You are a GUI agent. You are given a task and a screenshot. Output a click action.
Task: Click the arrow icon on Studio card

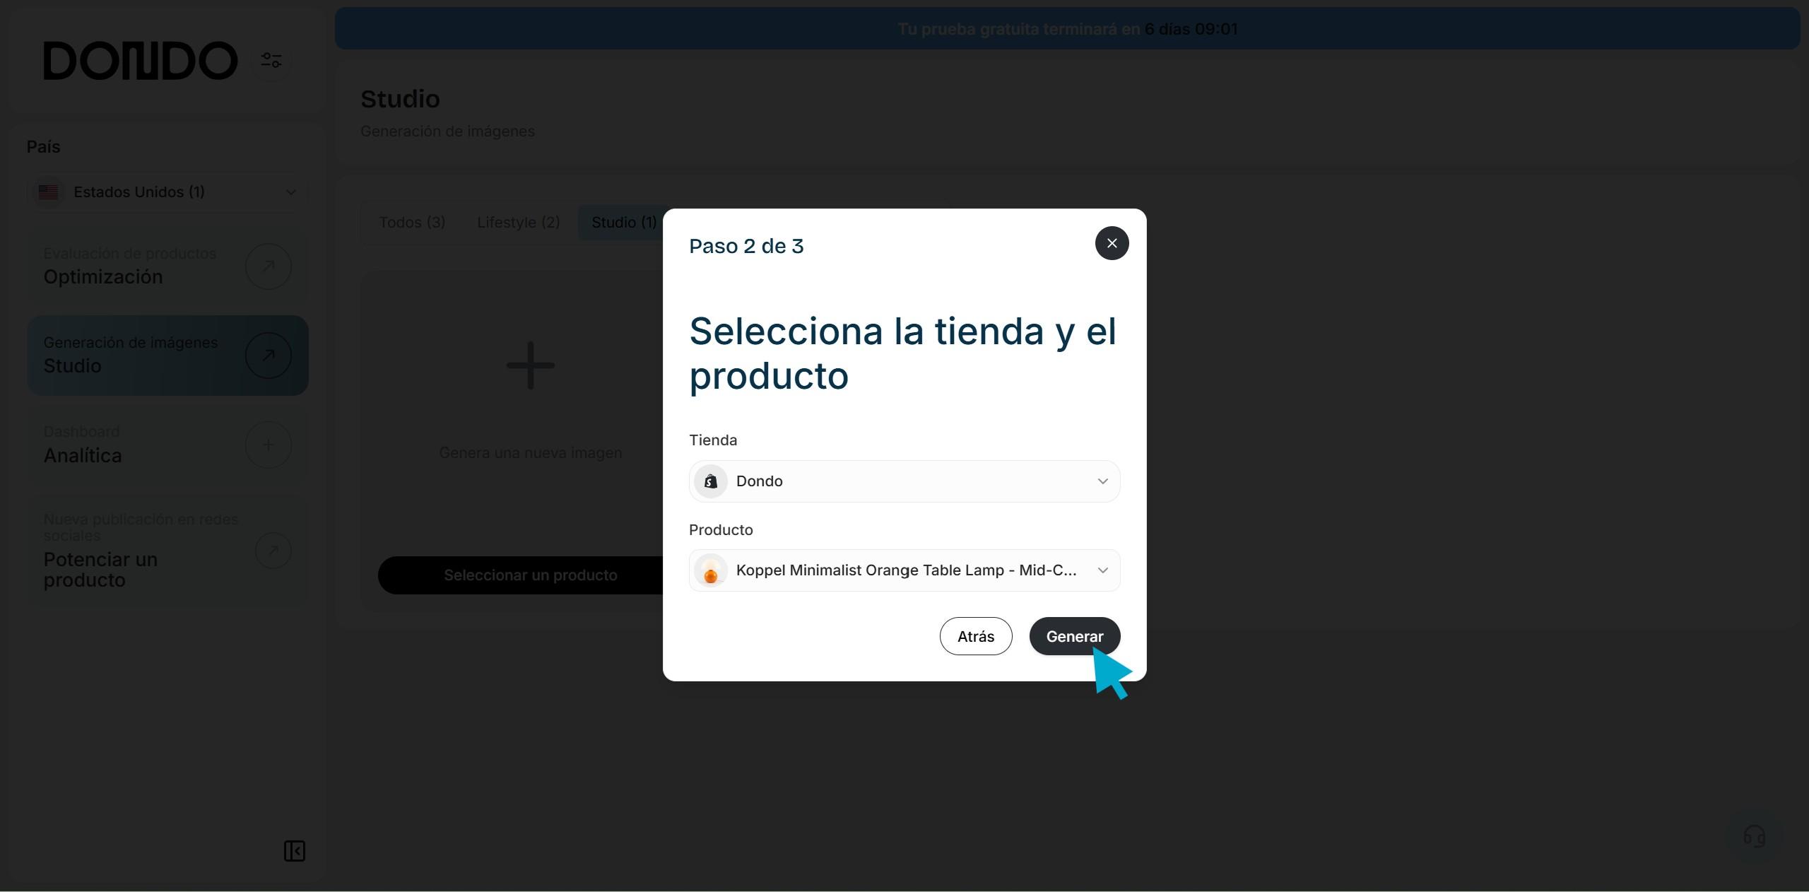tap(269, 356)
